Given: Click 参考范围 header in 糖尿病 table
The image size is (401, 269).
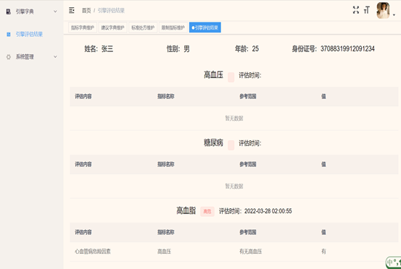Looking at the screenshot, I should [248, 164].
